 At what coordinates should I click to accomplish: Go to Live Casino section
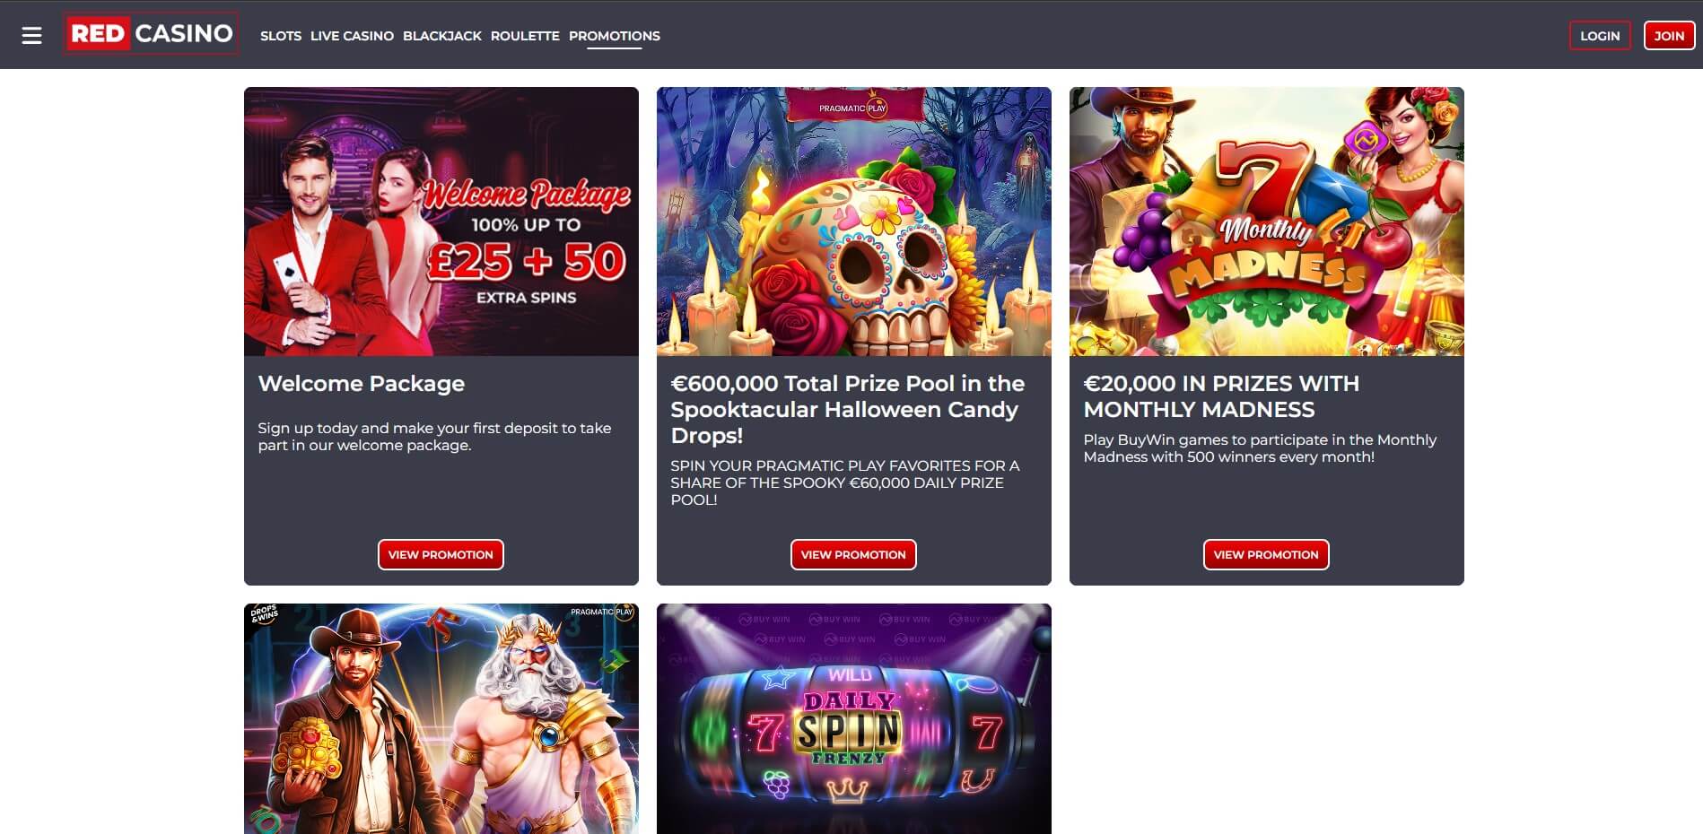coord(352,36)
